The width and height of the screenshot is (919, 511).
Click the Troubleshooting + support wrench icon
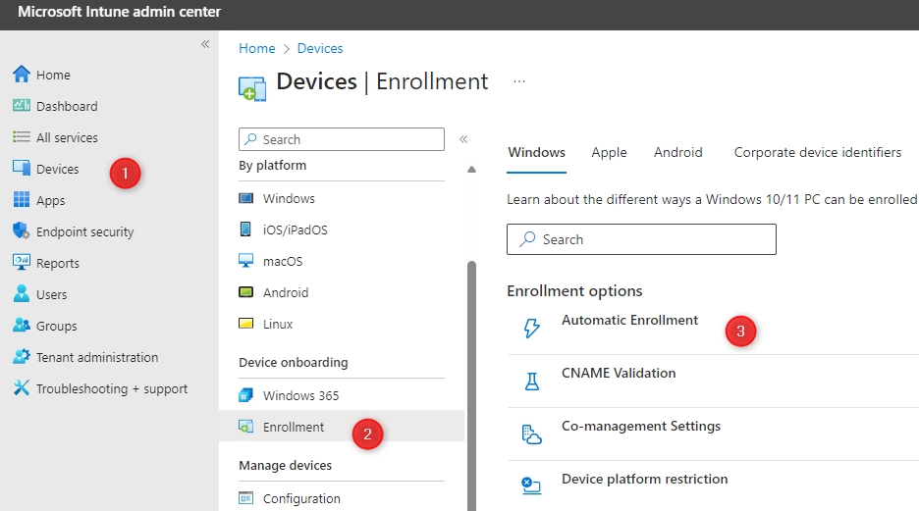[x=22, y=388]
